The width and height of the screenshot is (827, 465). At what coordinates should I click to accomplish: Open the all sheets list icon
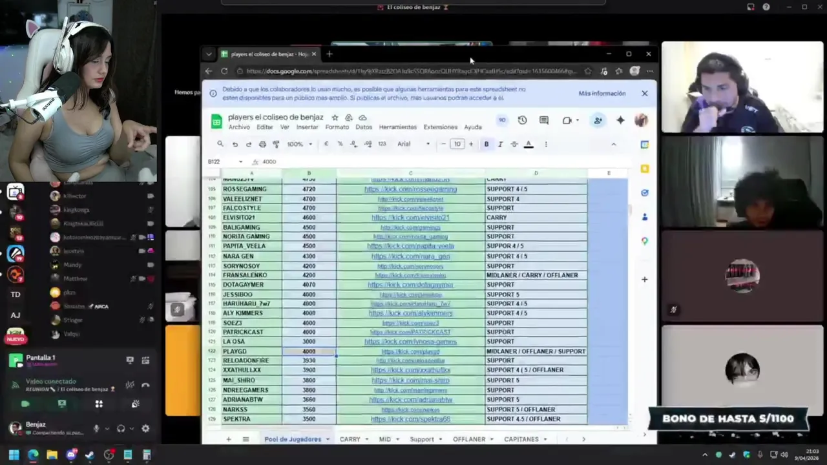(x=246, y=439)
